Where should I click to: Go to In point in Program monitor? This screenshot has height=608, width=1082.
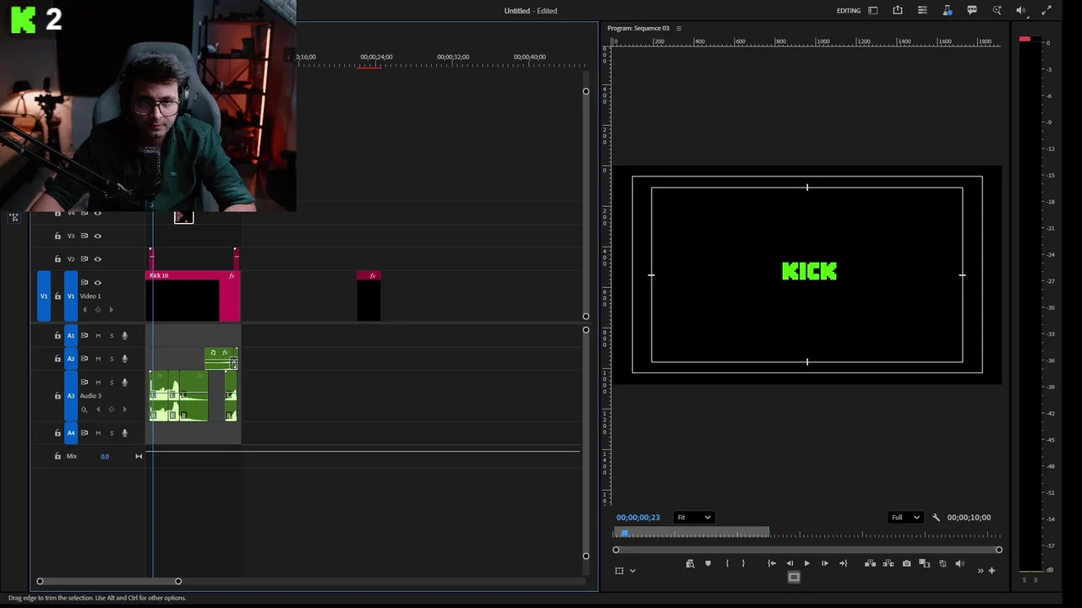tap(772, 563)
